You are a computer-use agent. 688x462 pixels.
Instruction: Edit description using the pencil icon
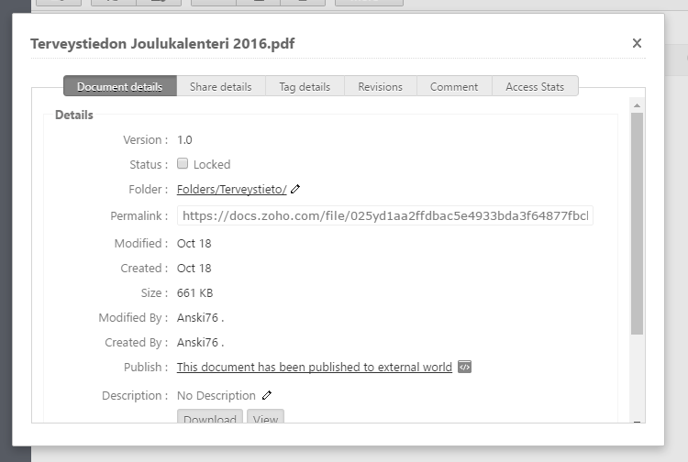pos(267,396)
